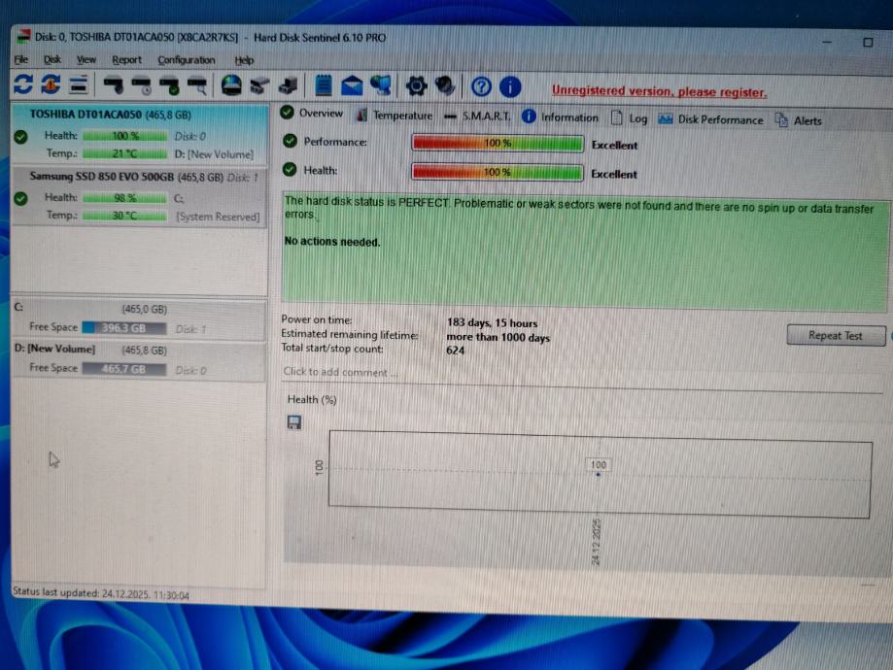Click the disk icon with magnifier badge
893x670 pixels.
197,86
